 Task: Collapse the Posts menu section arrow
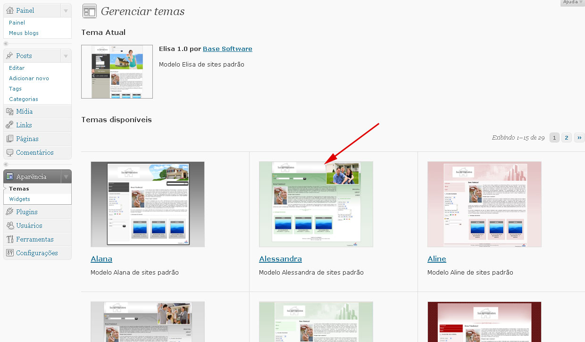point(66,56)
